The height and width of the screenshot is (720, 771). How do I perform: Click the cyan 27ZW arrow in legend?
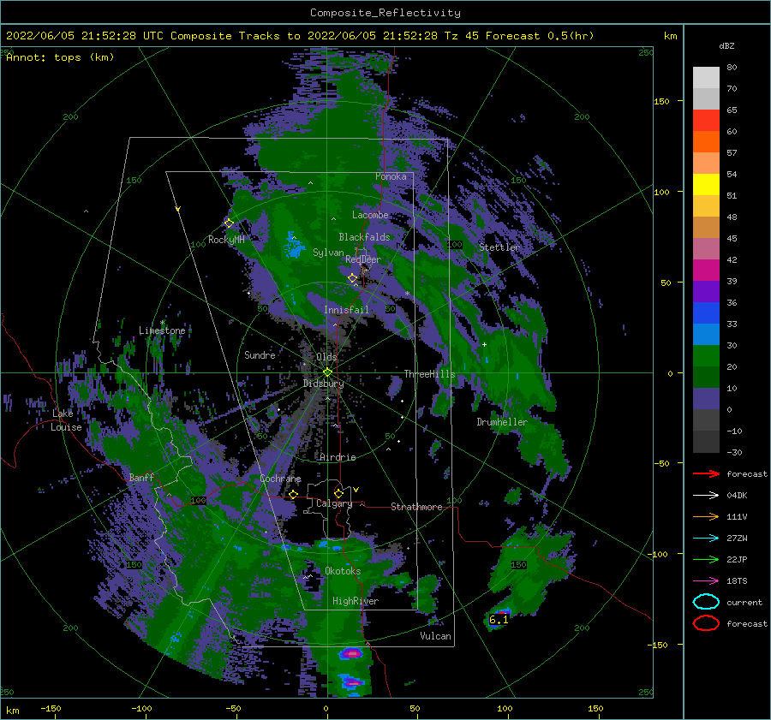[x=706, y=539]
